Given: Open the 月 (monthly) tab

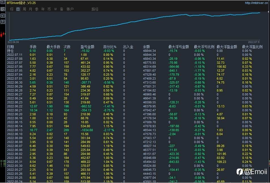Looking at the screenshot, I should (31, 9).
